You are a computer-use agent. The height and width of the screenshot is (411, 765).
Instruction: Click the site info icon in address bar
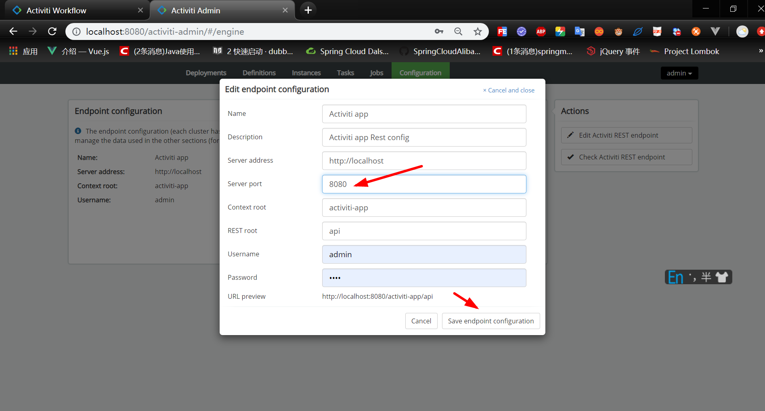[76, 31]
